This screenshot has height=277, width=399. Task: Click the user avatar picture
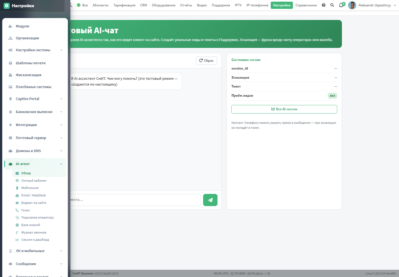click(x=352, y=5)
